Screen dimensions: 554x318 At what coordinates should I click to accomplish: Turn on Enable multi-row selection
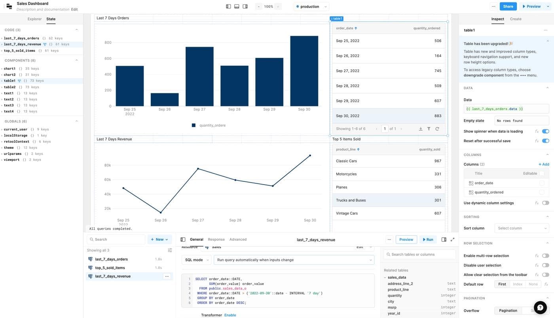click(545, 256)
